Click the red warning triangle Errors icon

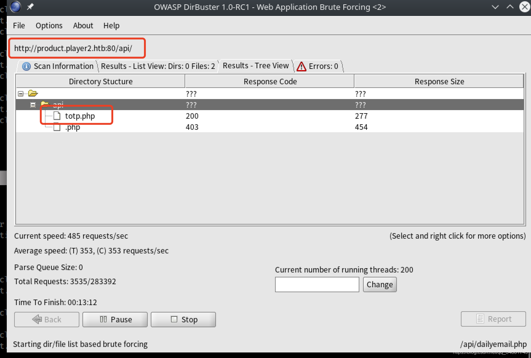[301, 66]
